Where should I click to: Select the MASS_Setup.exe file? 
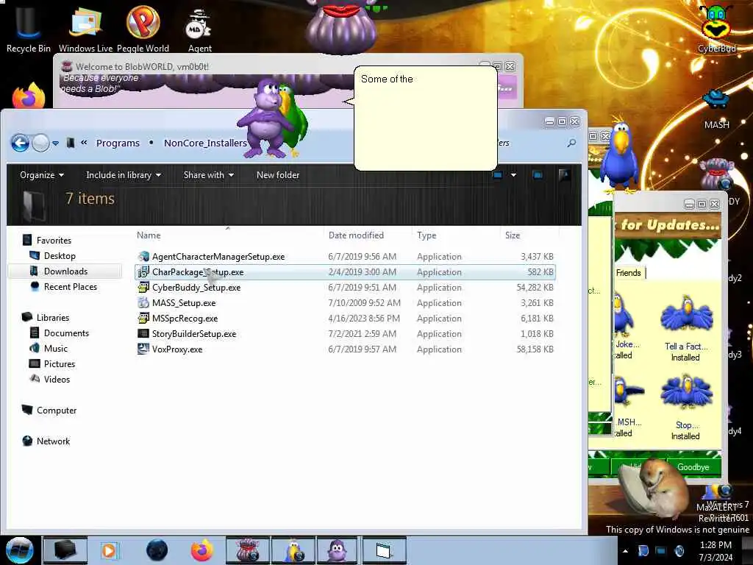click(346, 302)
